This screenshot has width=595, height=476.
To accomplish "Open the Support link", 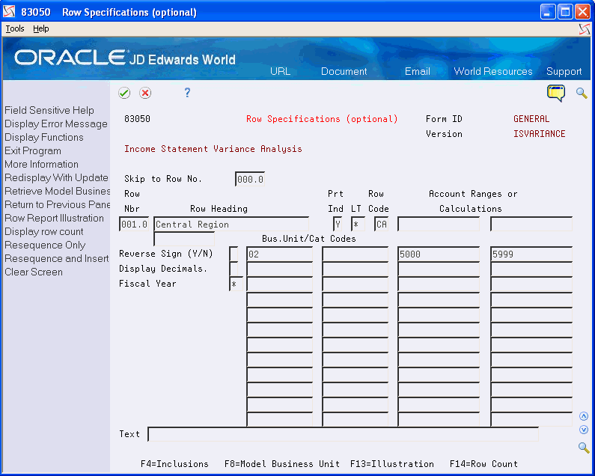I will point(564,71).
